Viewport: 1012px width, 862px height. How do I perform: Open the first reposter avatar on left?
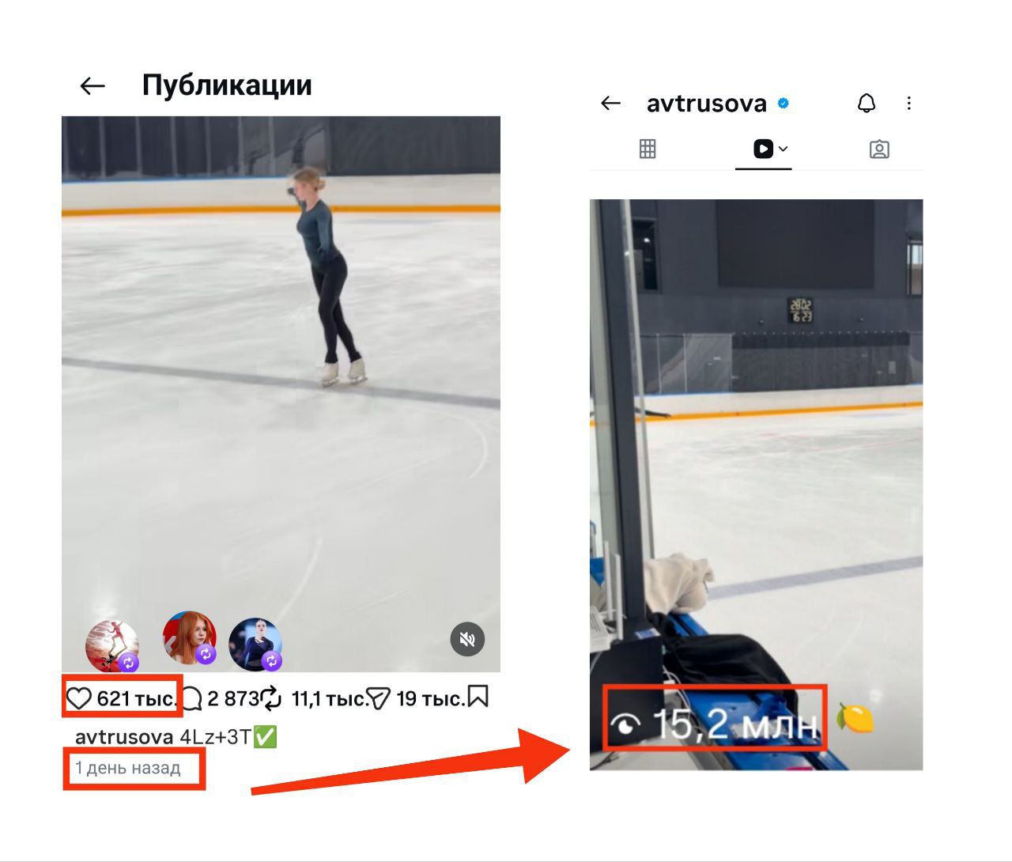click(112, 646)
